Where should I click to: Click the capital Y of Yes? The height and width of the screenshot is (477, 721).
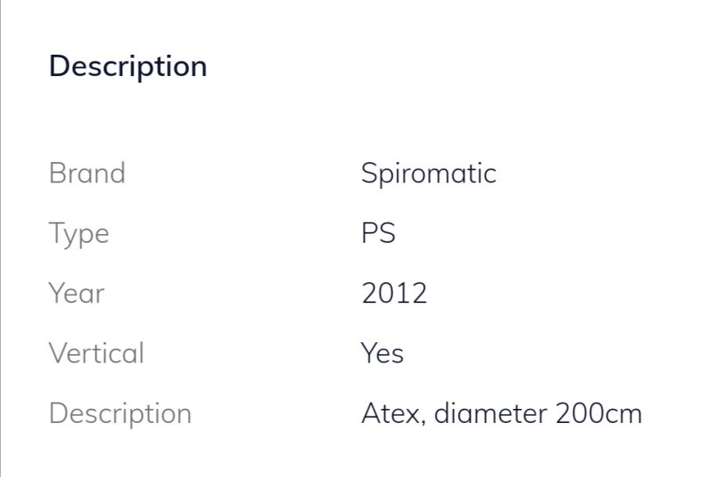[x=369, y=354]
